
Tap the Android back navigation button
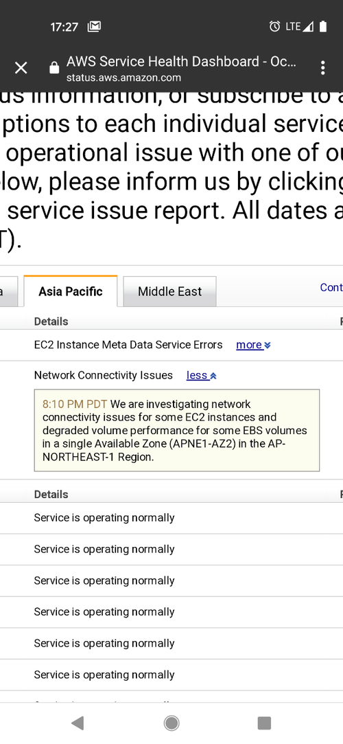[x=78, y=723]
